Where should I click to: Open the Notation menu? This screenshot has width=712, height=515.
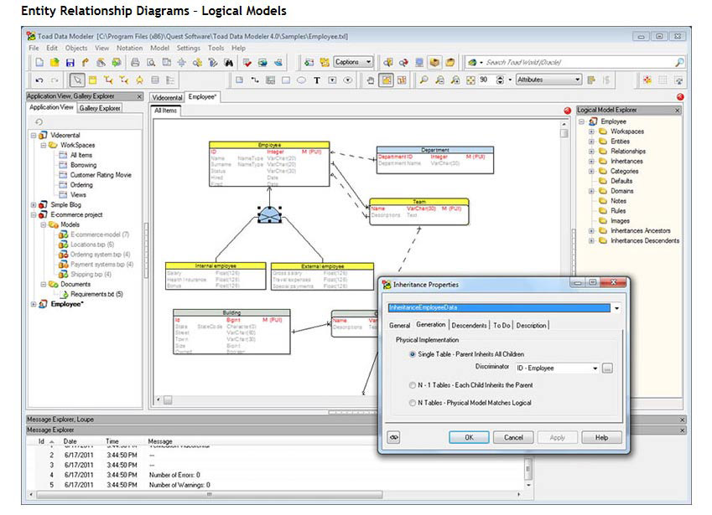pos(129,48)
